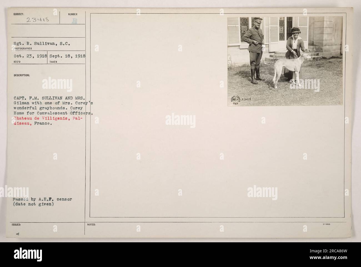The width and height of the screenshot is (361, 267).
Task: Click the taken date Sept. 18, 1918
Action: [x=67, y=56]
